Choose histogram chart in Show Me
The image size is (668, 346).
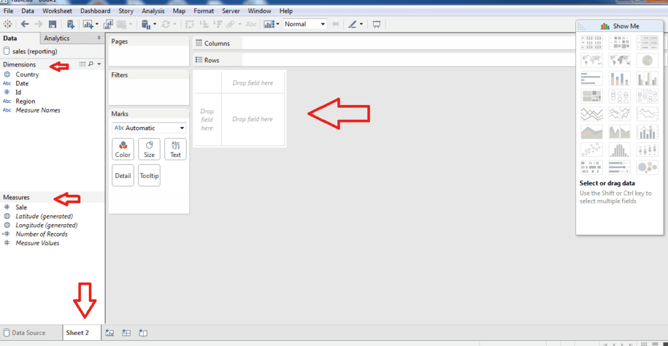[x=620, y=150]
